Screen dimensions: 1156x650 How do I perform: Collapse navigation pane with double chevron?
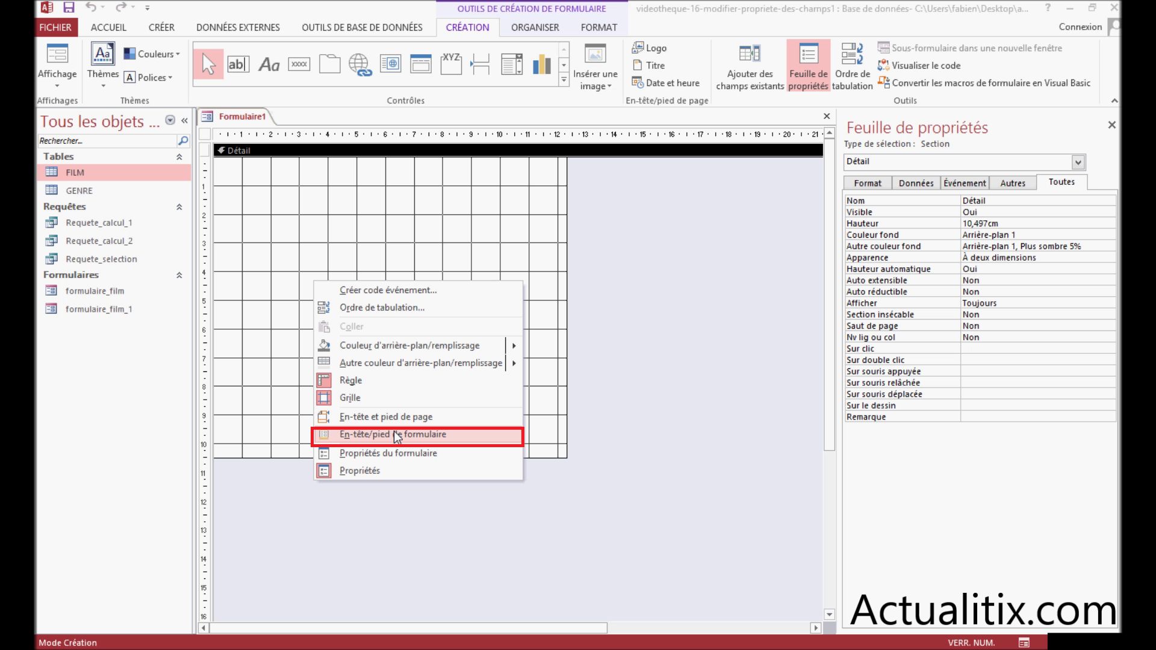184,121
